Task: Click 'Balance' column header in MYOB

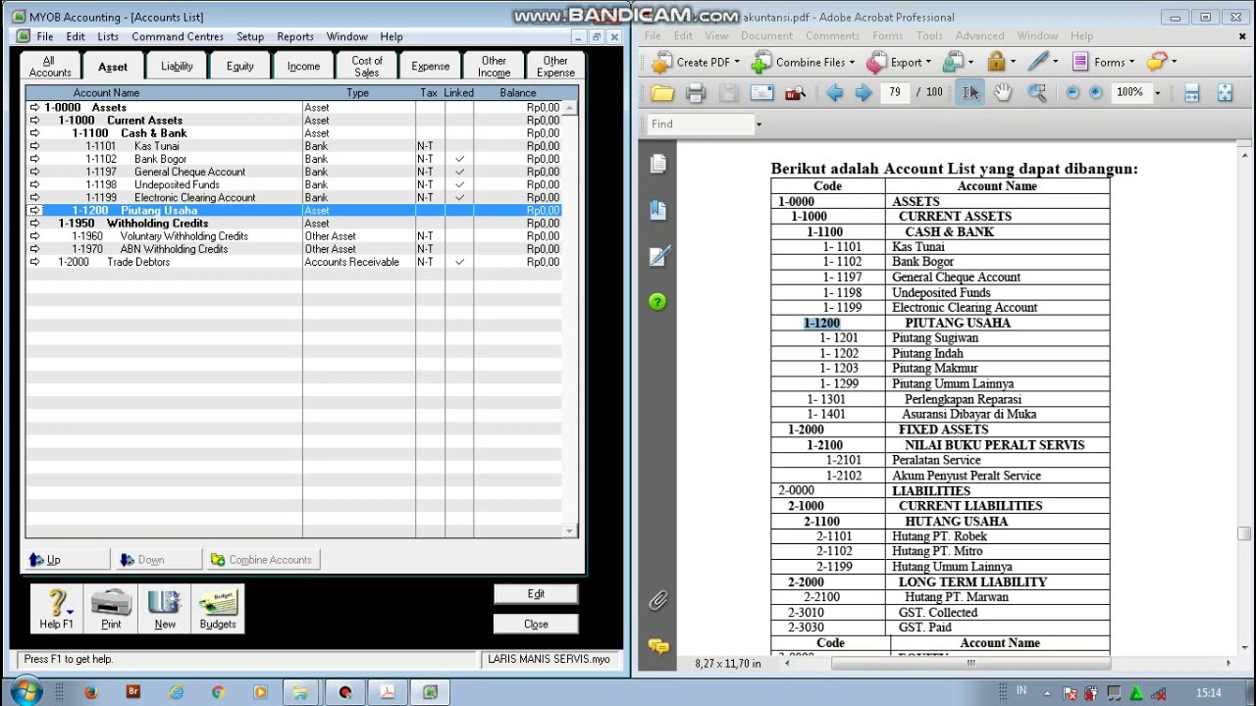Action: (x=518, y=93)
